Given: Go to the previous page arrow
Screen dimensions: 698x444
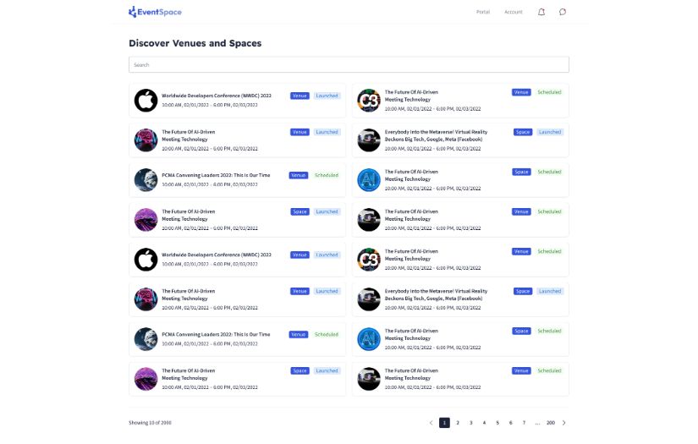Looking at the screenshot, I should point(431,423).
